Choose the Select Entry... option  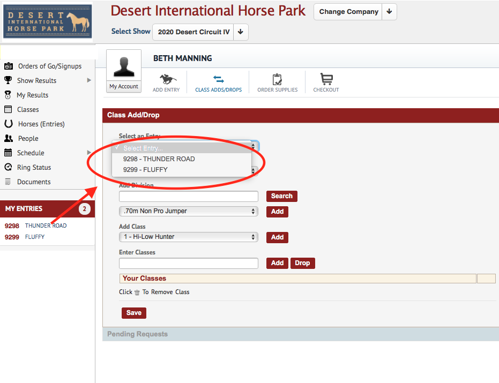click(182, 148)
